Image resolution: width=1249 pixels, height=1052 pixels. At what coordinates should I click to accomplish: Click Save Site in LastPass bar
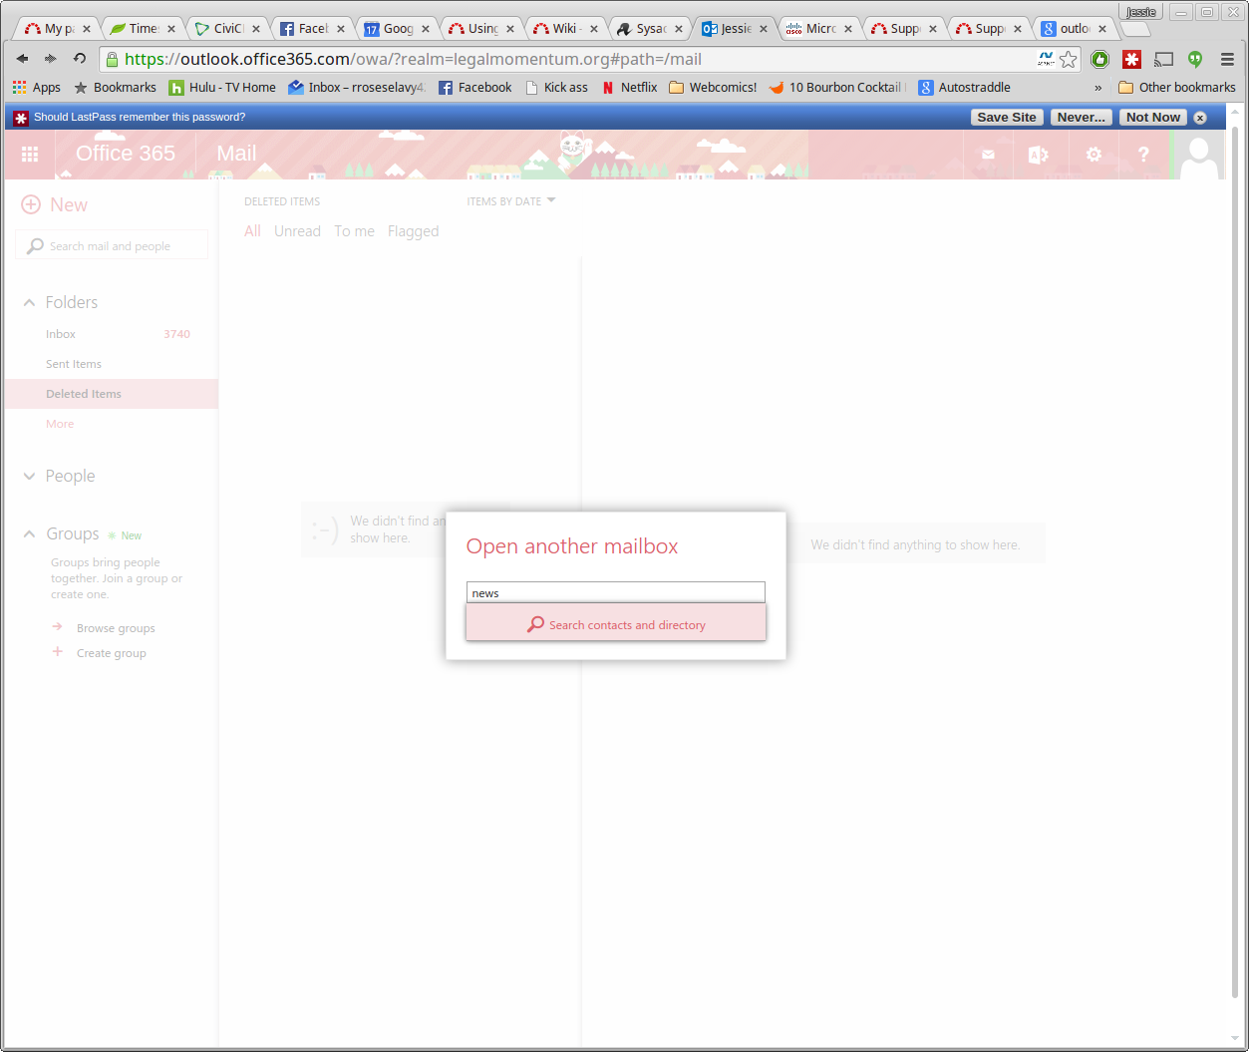(1006, 117)
